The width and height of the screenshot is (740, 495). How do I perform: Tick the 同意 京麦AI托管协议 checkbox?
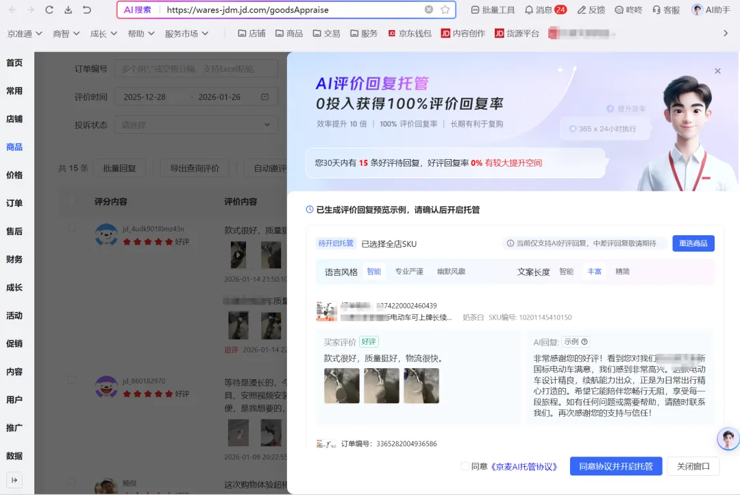pos(465,466)
